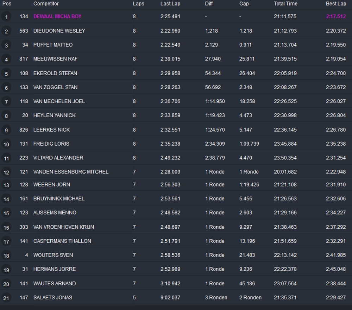
Task: Select the position 4 circle badge
Action: (x=6, y=59)
